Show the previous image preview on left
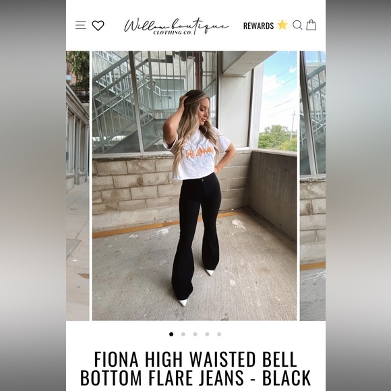This screenshot has width=391, height=391. tap(78, 186)
